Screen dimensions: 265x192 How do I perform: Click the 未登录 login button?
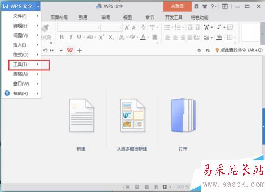pos(178,6)
